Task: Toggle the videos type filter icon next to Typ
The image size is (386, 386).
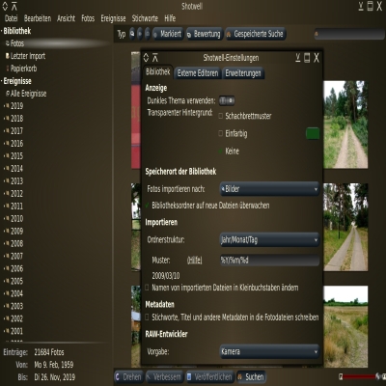Action: pos(140,34)
